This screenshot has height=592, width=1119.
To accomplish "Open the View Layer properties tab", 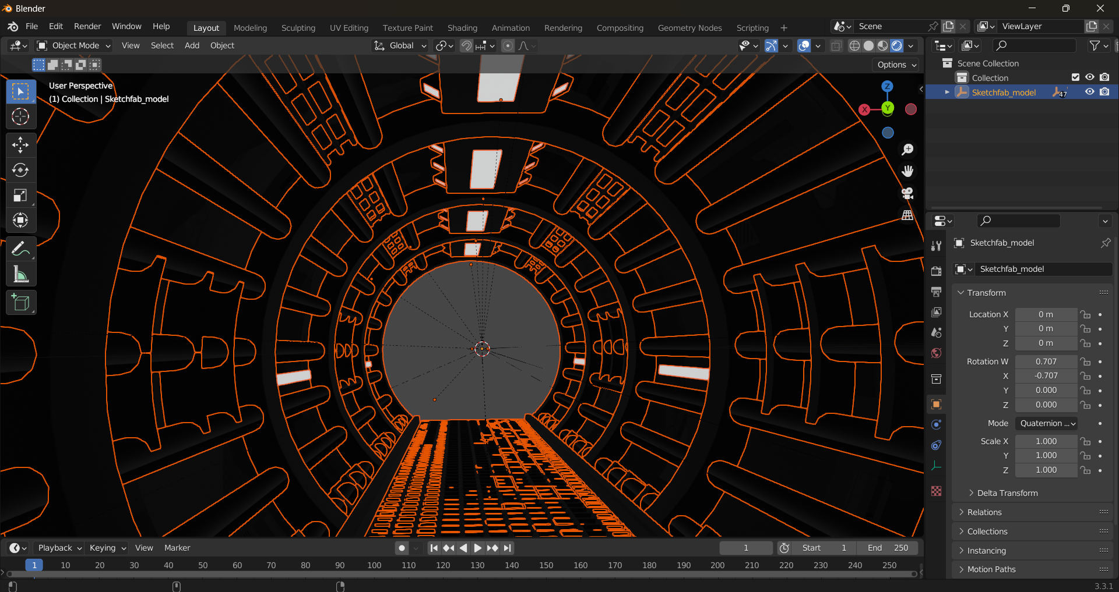I will click(937, 312).
